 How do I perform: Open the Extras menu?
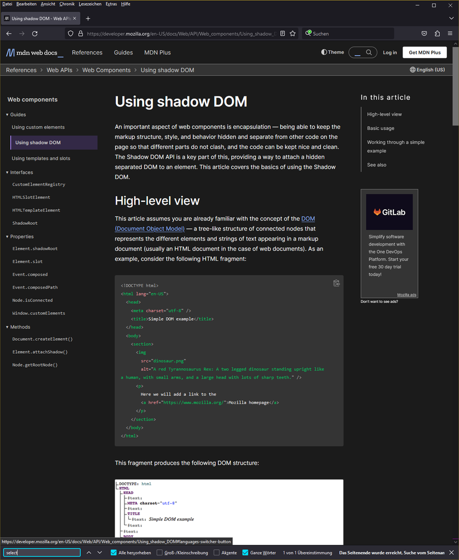111,4
